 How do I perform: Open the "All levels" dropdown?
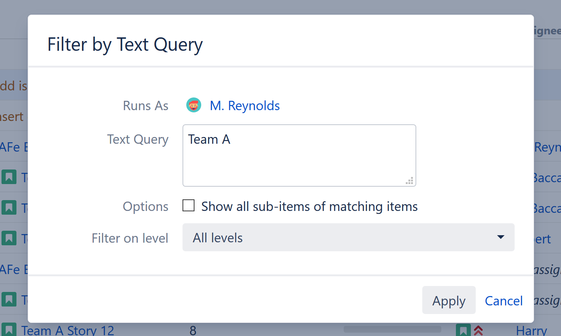348,237
